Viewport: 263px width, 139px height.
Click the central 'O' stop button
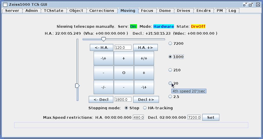click(124, 73)
